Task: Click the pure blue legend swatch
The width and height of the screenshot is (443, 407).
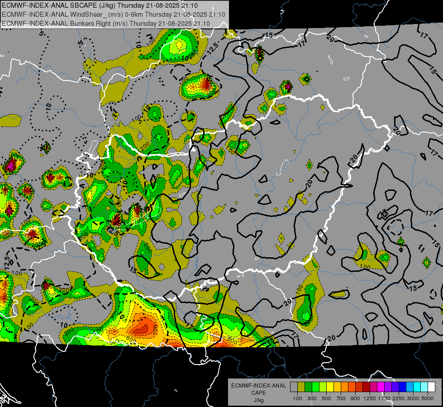Action: point(402,387)
